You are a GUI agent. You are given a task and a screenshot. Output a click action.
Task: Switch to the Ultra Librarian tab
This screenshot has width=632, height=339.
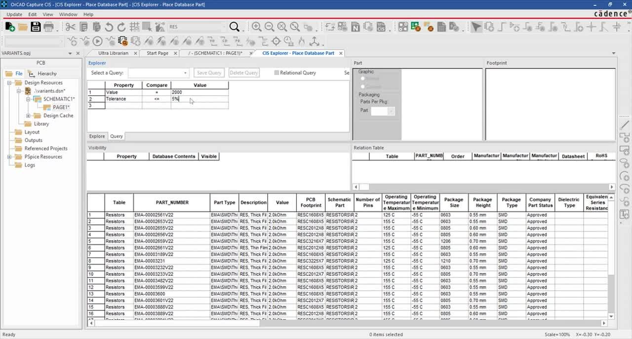pyautogui.click(x=113, y=53)
